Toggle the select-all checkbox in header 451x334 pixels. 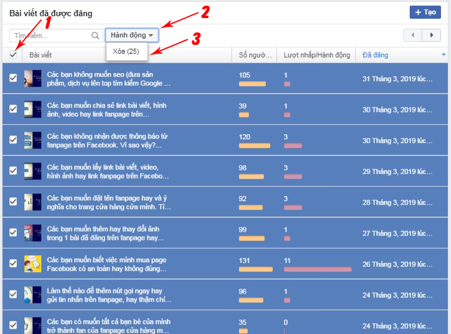(x=13, y=54)
